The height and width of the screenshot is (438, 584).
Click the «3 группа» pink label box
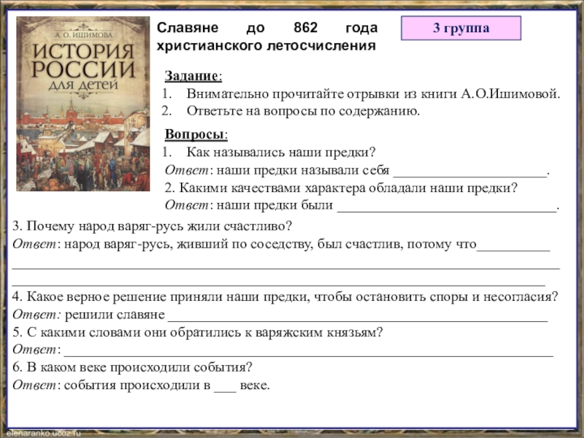coord(461,28)
